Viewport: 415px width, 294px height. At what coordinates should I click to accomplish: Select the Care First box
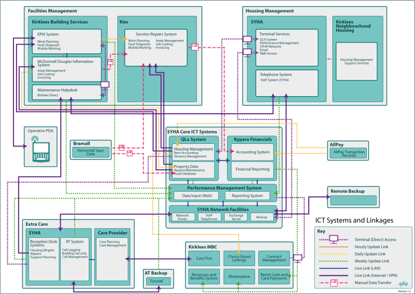204,258
